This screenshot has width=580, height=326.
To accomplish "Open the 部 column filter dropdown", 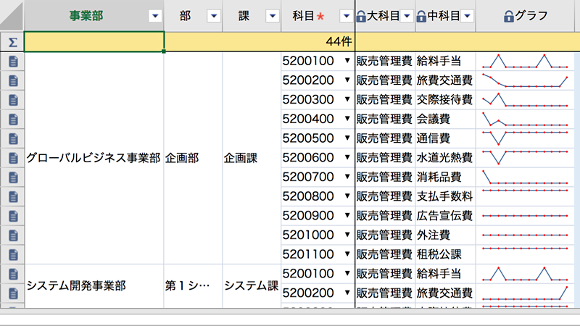I will pyautogui.click(x=213, y=16).
